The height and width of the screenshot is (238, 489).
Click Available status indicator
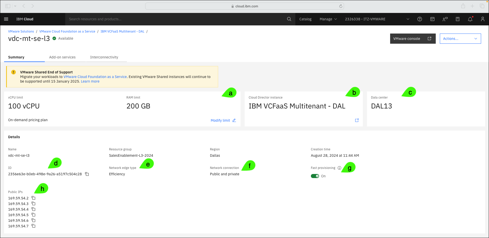[63, 38]
